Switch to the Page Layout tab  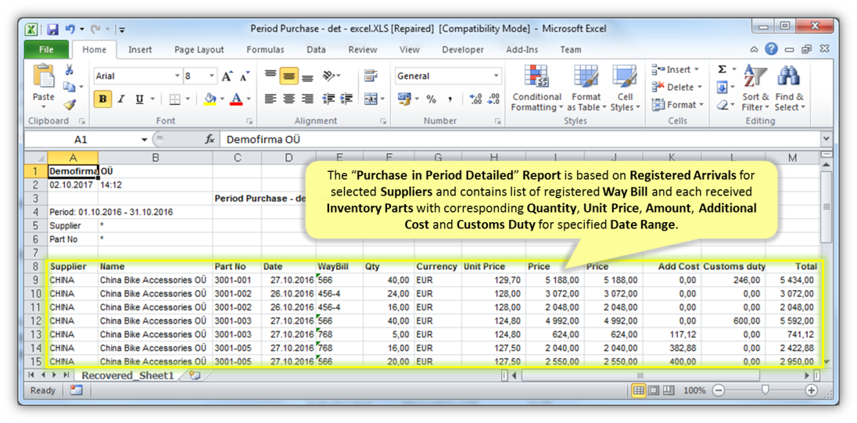[199, 50]
